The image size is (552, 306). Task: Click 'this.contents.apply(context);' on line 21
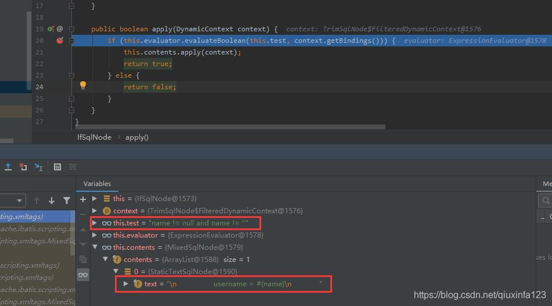pos(182,52)
